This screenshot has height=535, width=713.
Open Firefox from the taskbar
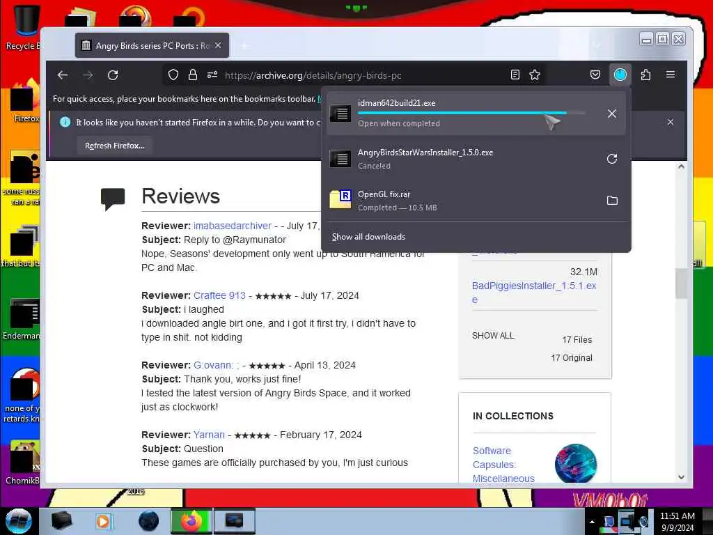191,521
